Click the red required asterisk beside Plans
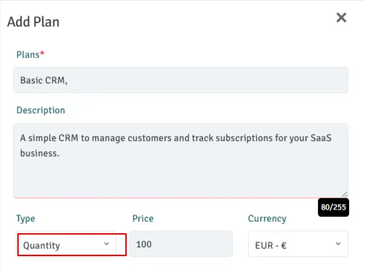The image size is (365, 270). pyautogui.click(x=42, y=53)
